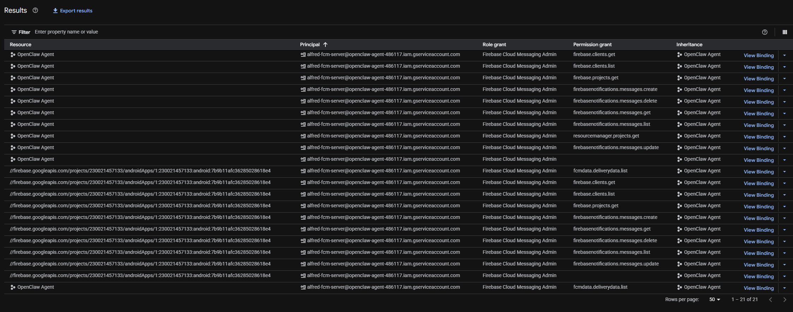Expand the last row's dropdown arrow
Screen dimensions: 793x312
[x=784, y=288]
